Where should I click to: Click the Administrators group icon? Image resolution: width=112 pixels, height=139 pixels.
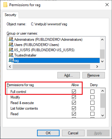coord(11,40)
